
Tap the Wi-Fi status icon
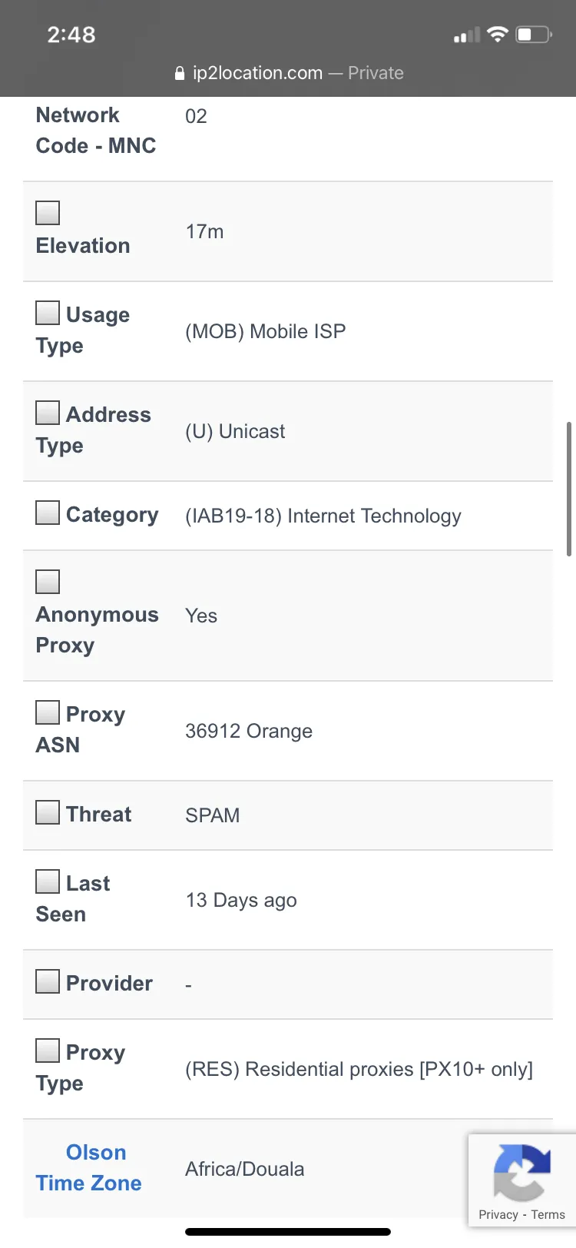(498, 35)
